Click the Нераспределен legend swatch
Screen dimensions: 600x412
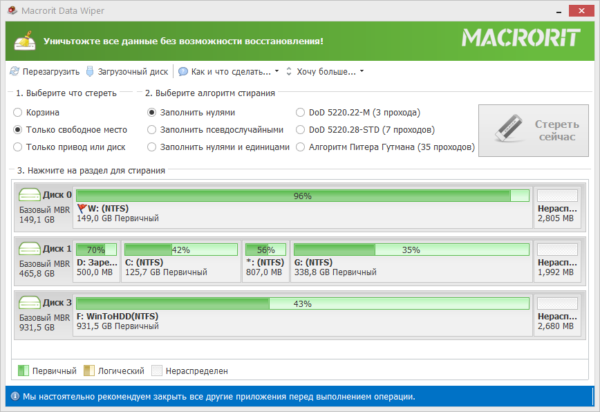(157, 371)
